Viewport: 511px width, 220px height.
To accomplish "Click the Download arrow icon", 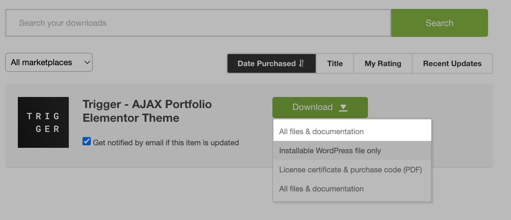I will pyautogui.click(x=343, y=108).
